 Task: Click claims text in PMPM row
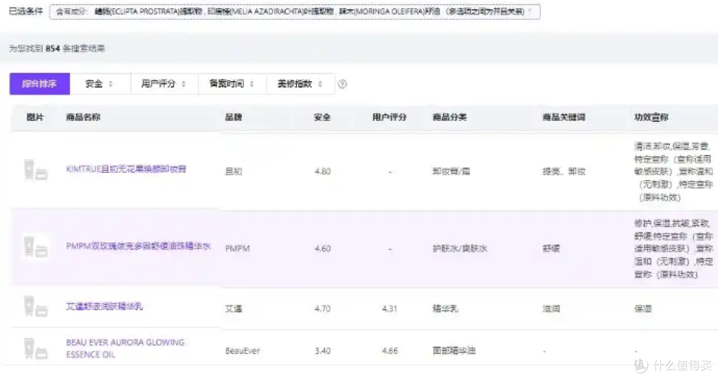pos(673,248)
